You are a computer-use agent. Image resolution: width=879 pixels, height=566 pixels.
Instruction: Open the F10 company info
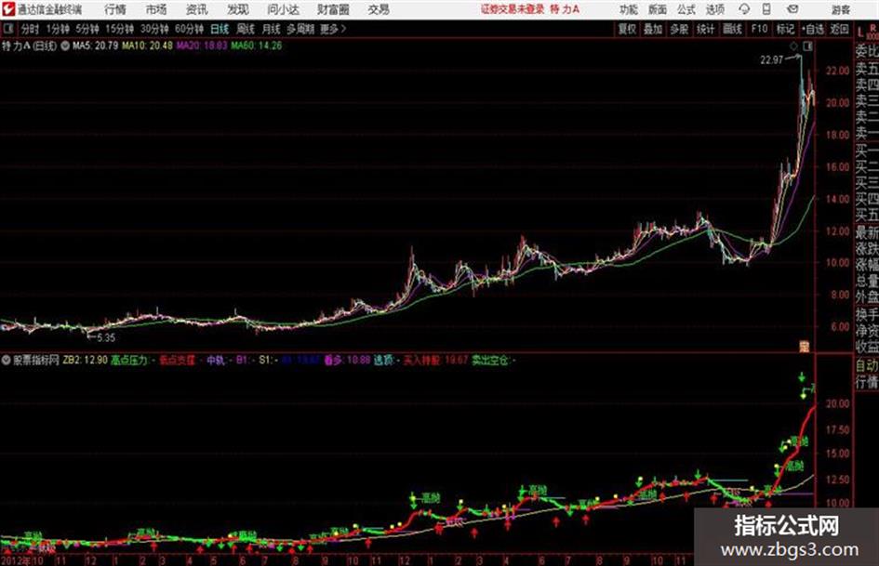(759, 29)
